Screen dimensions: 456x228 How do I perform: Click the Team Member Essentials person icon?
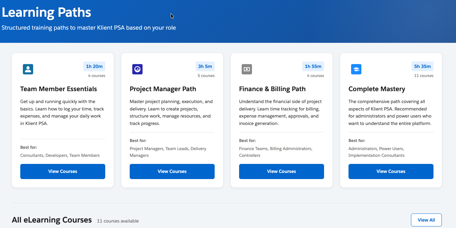(28, 69)
